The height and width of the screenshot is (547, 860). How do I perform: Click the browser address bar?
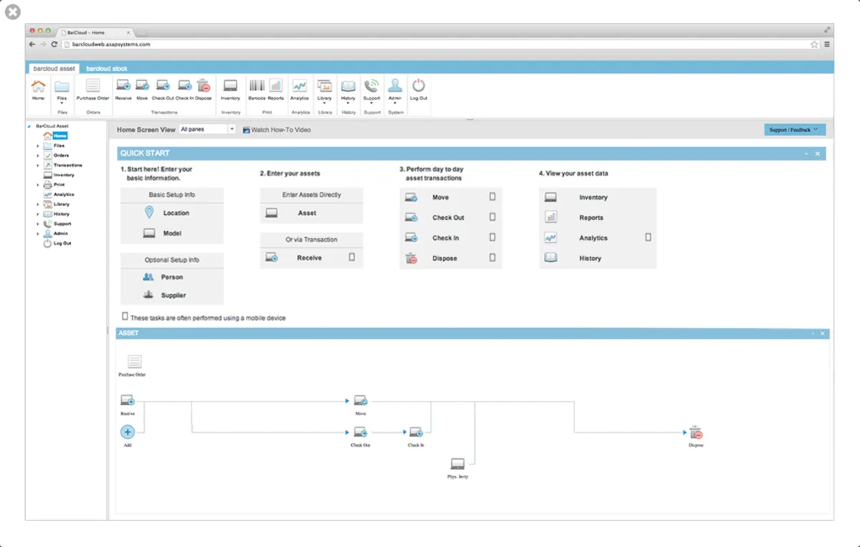[430, 44]
